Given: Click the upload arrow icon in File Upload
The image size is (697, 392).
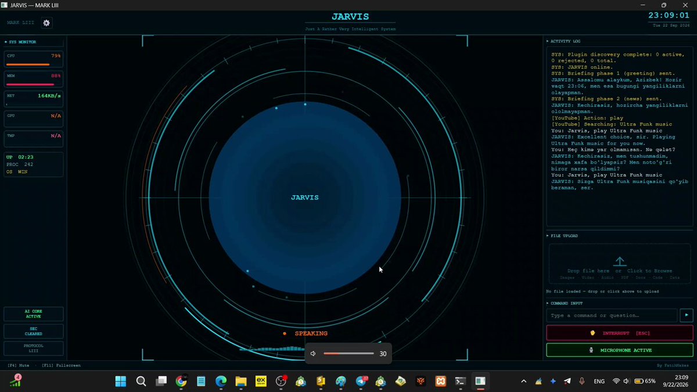Looking at the screenshot, I should (x=620, y=262).
